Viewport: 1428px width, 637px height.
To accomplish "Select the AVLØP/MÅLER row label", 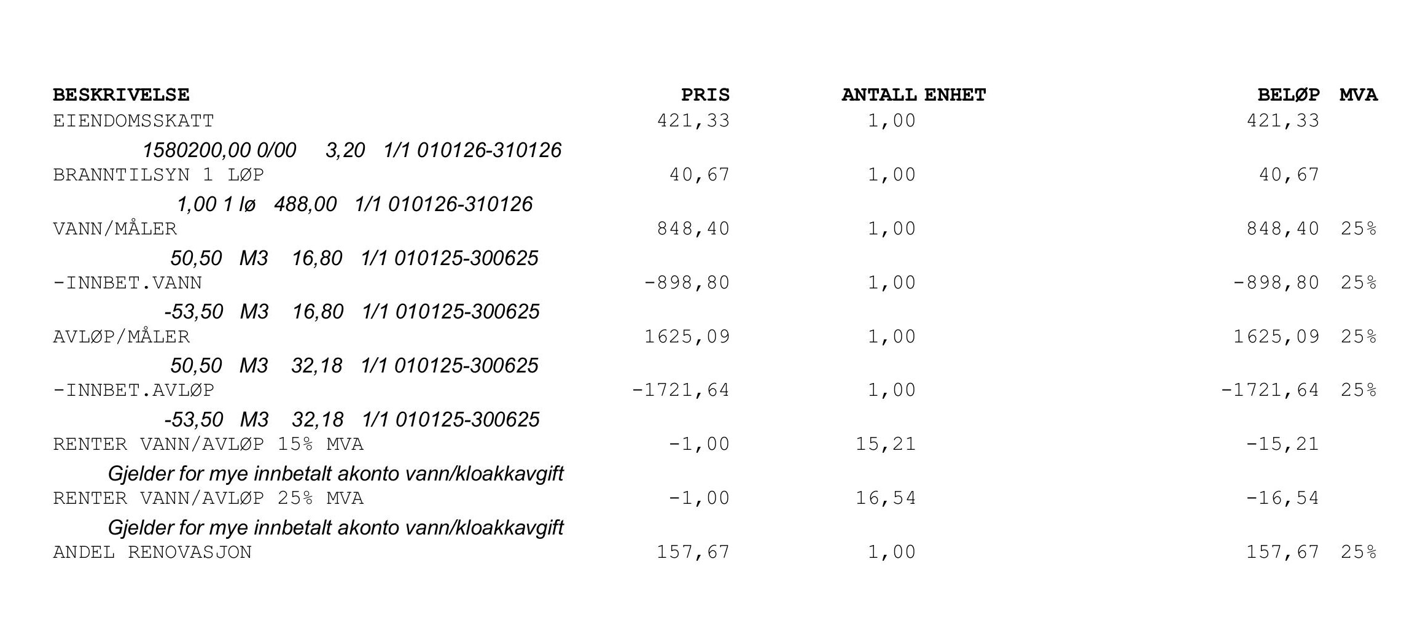I will click(121, 337).
